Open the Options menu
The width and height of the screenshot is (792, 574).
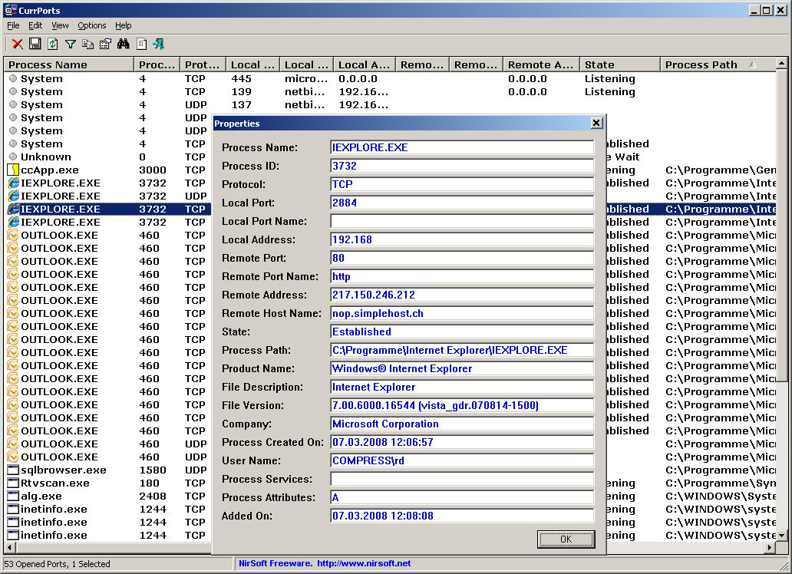pyautogui.click(x=92, y=25)
